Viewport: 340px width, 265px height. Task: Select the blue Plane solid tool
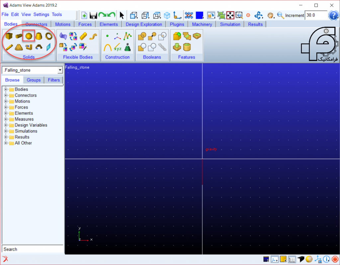(x=49, y=47)
